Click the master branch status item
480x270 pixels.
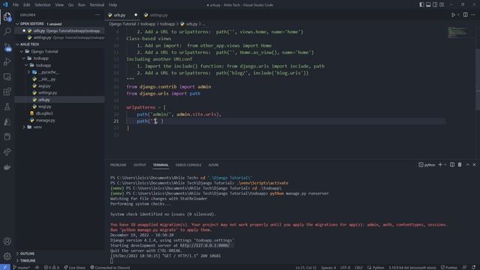tap(22, 267)
